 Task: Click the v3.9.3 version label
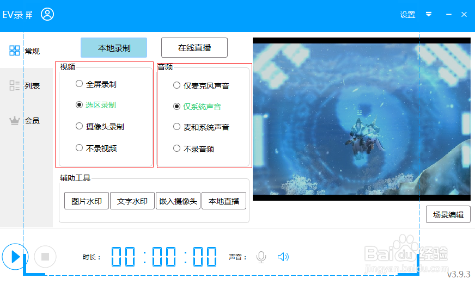click(459, 274)
